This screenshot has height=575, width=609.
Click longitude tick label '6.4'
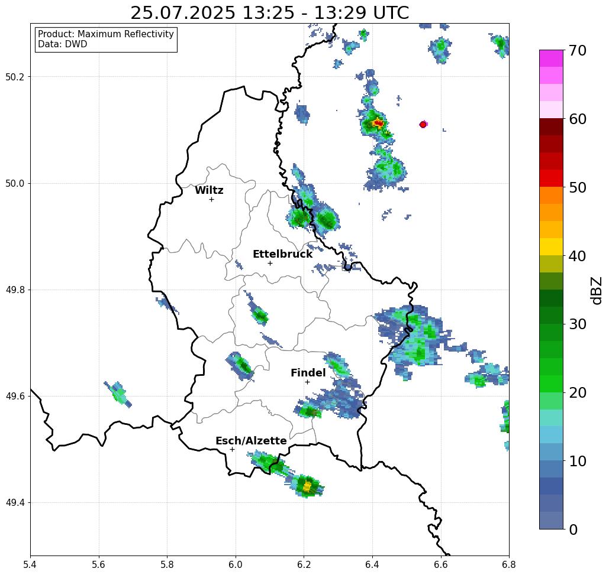tap(372, 564)
